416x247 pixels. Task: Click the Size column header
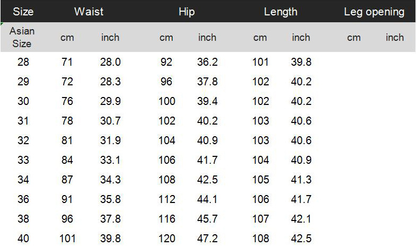(x=23, y=12)
